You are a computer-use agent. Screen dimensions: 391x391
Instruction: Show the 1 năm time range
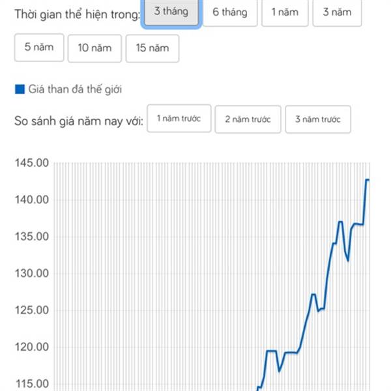point(285,12)
